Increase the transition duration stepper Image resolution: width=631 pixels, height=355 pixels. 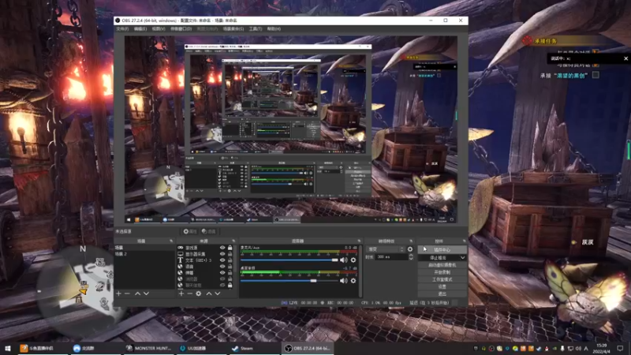click(410, 255)
